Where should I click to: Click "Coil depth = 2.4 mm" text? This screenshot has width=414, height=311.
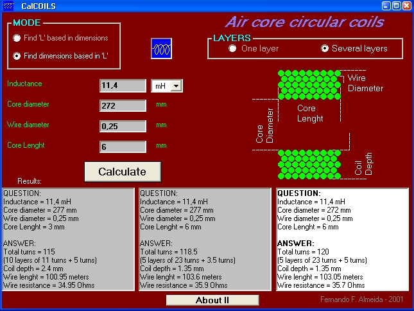tap(33, 269)
